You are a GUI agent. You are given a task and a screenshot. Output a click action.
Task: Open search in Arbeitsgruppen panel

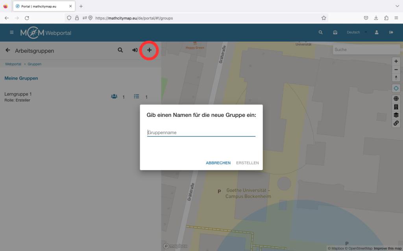(x=120, y=50)
